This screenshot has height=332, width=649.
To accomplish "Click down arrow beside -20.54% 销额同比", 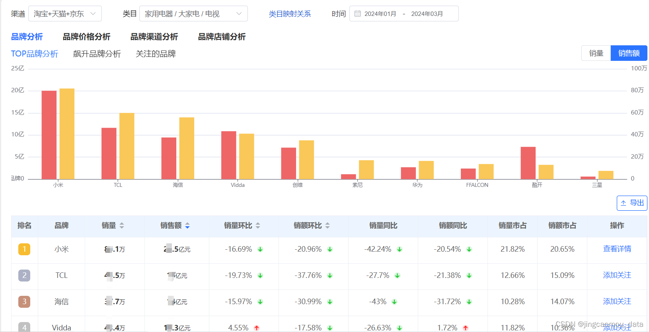I will 469,249.
